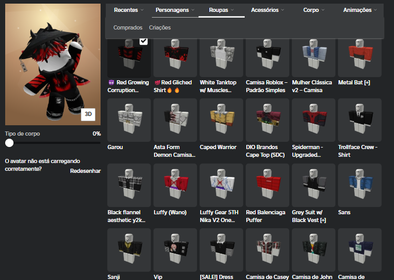Select the Camisa de Casey thumbnail
Image resolution: width=394 pixels, height=280 pixels.
pos(268,250)
